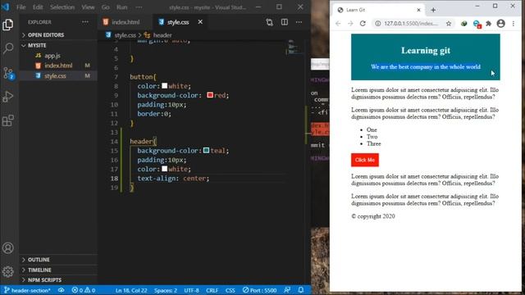This screenshot has height=295, width=525.
Task: Open editor More Actions ellipsis menu
Action: point(299,22)
